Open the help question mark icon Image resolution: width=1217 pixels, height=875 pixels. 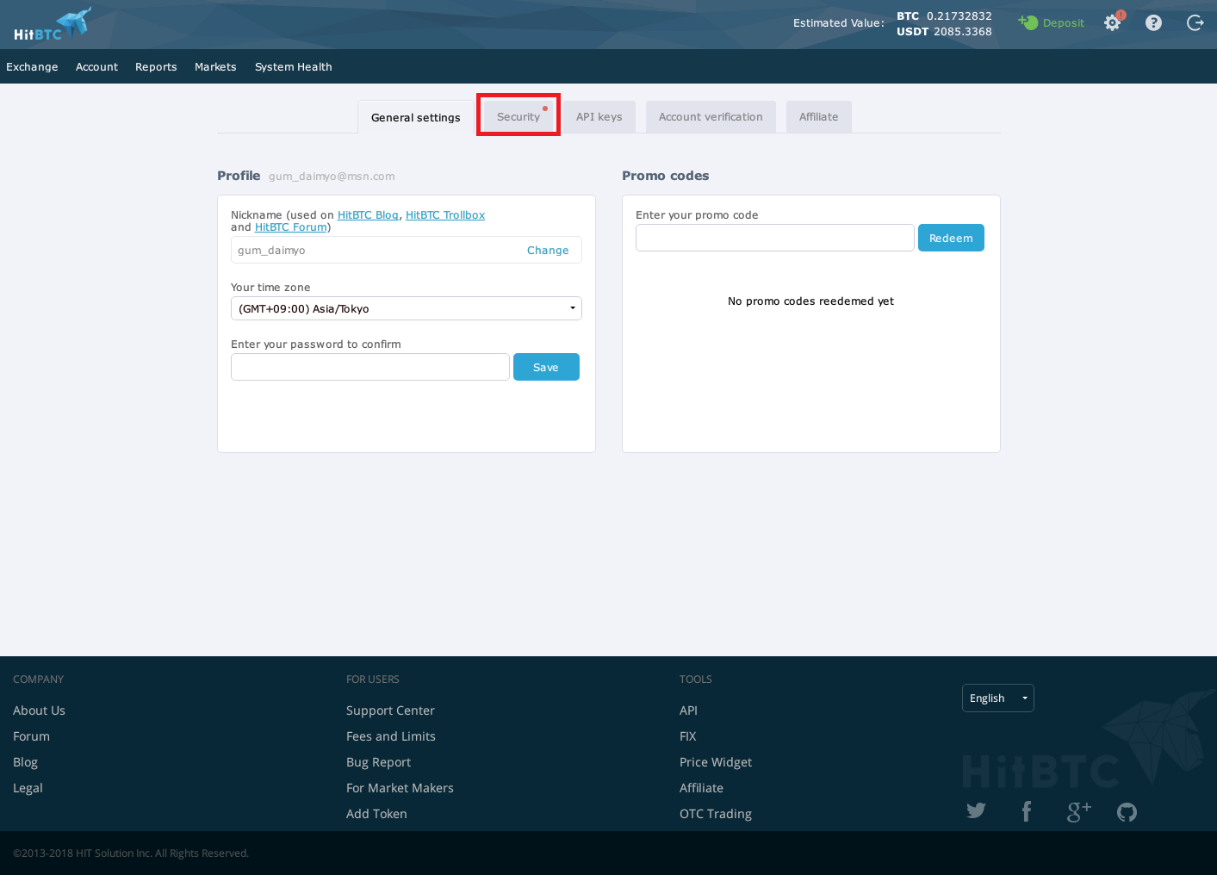1153,23
